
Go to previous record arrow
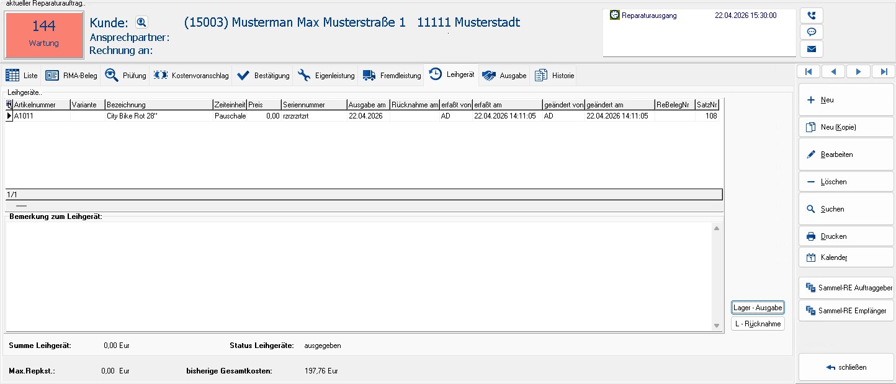pyautogui.click(x=833, y=72)
